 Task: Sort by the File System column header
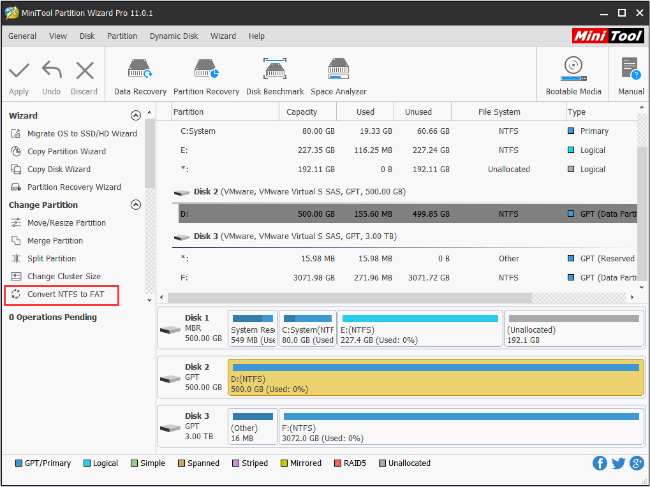click(x=508, y=112)
